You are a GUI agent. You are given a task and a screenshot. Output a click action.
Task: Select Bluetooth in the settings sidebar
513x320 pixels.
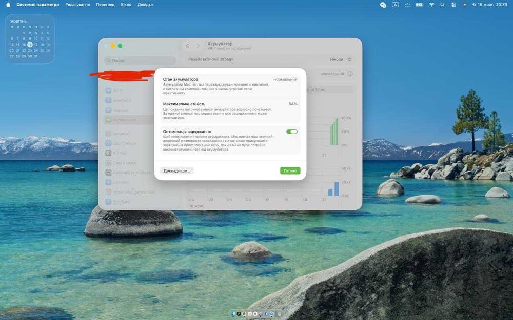click(118, 100)
